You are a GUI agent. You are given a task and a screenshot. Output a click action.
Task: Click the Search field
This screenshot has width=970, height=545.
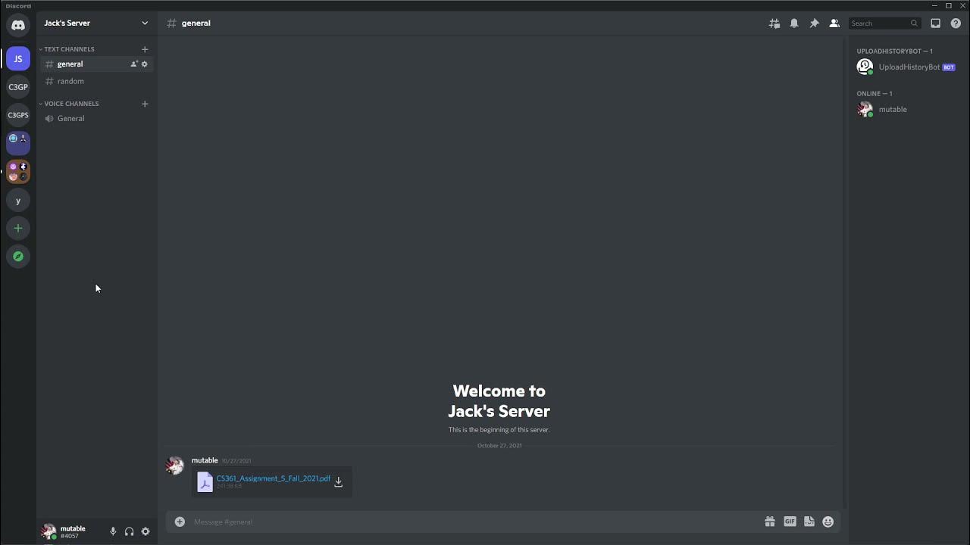(x=884, y=23)
